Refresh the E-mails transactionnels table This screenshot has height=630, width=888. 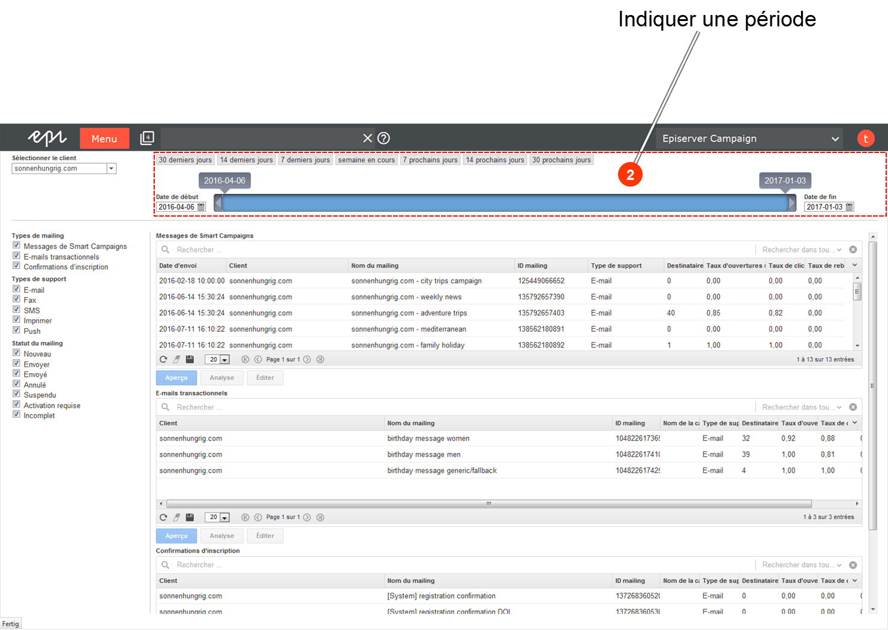tap(163, 517)
